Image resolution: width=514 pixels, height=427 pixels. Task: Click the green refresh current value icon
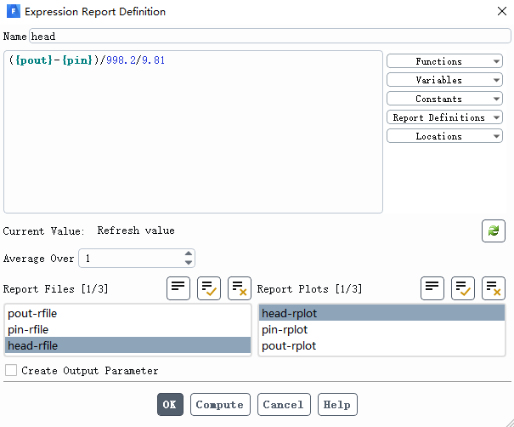(x=494, y=231)
